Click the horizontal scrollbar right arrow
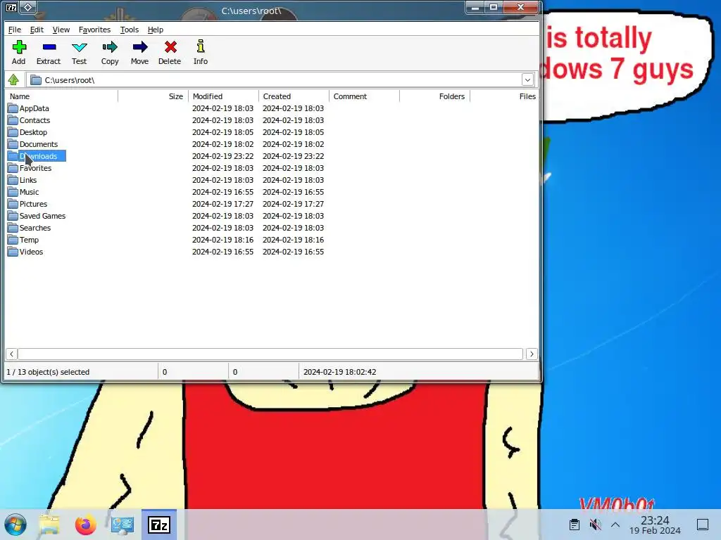 coord(532,354)
